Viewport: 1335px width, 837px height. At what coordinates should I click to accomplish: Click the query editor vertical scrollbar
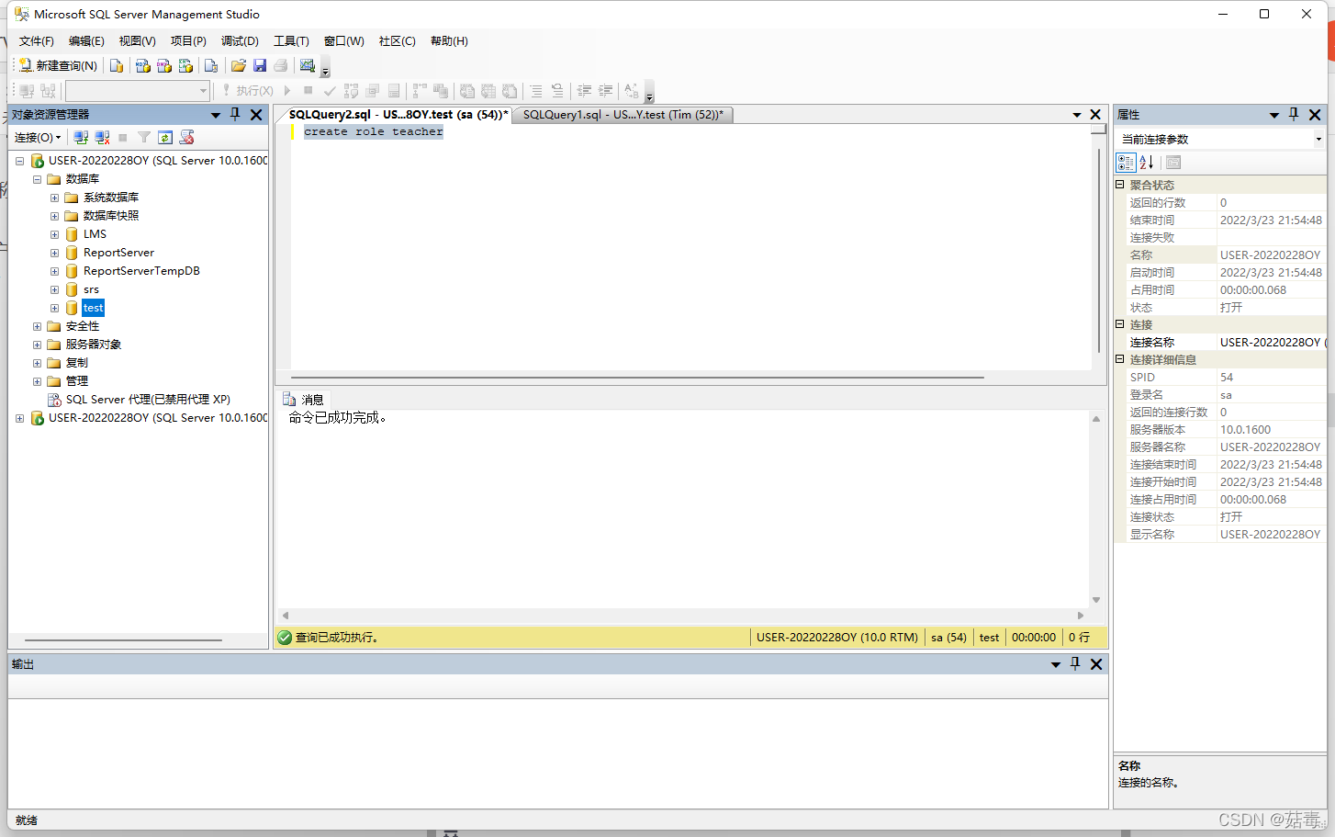[1099, 250]
